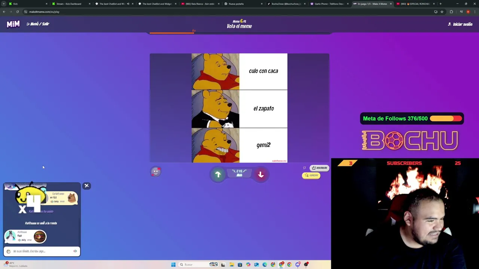Screen dimensions: 479x269
Task: Reload the page
Action: pos(17,12)
